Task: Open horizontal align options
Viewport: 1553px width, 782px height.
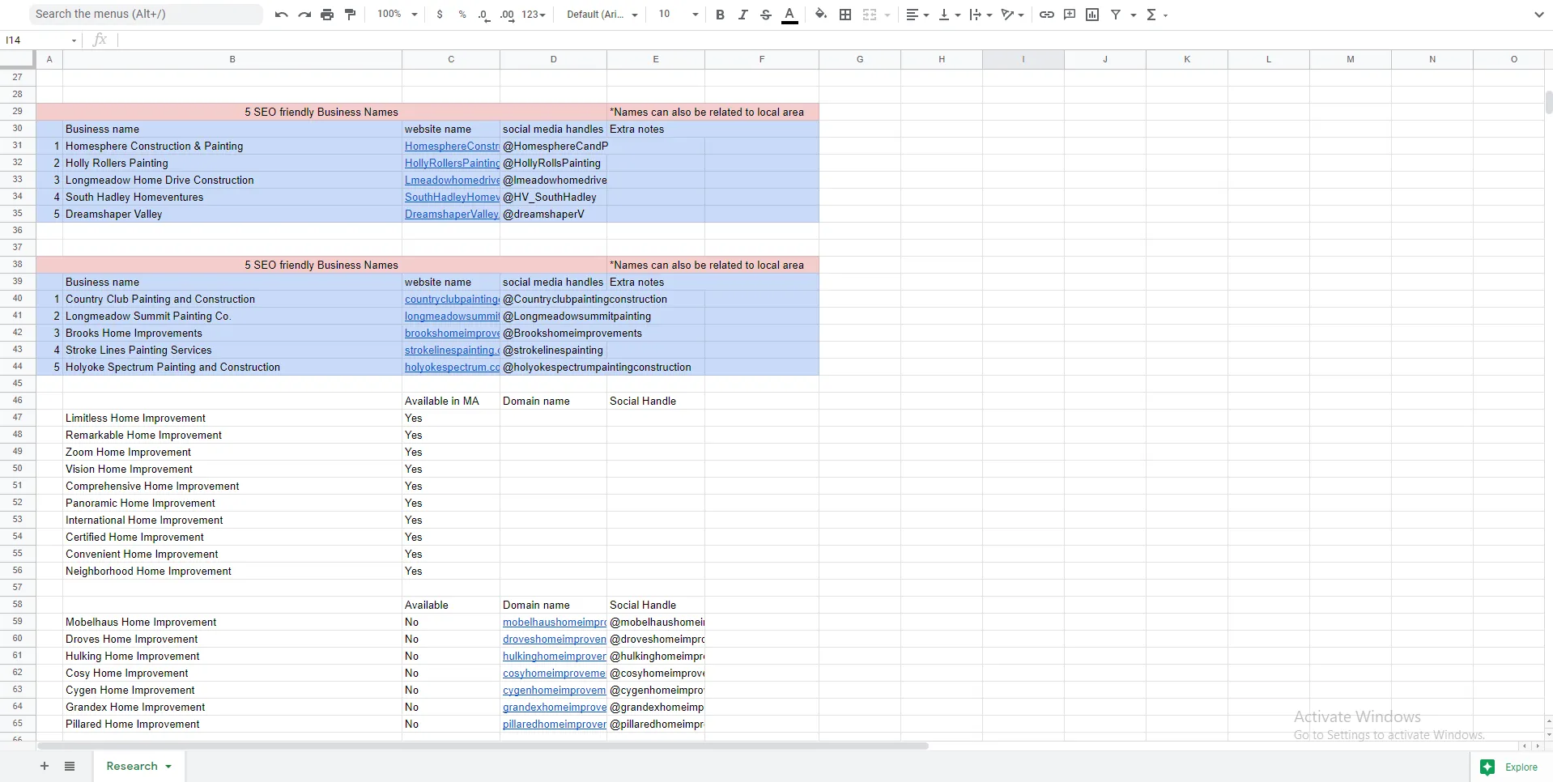Action: [917, 15]
